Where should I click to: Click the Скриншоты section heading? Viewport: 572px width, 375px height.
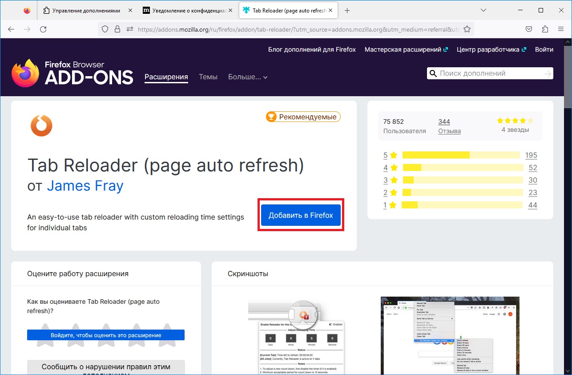click(248, 273)
